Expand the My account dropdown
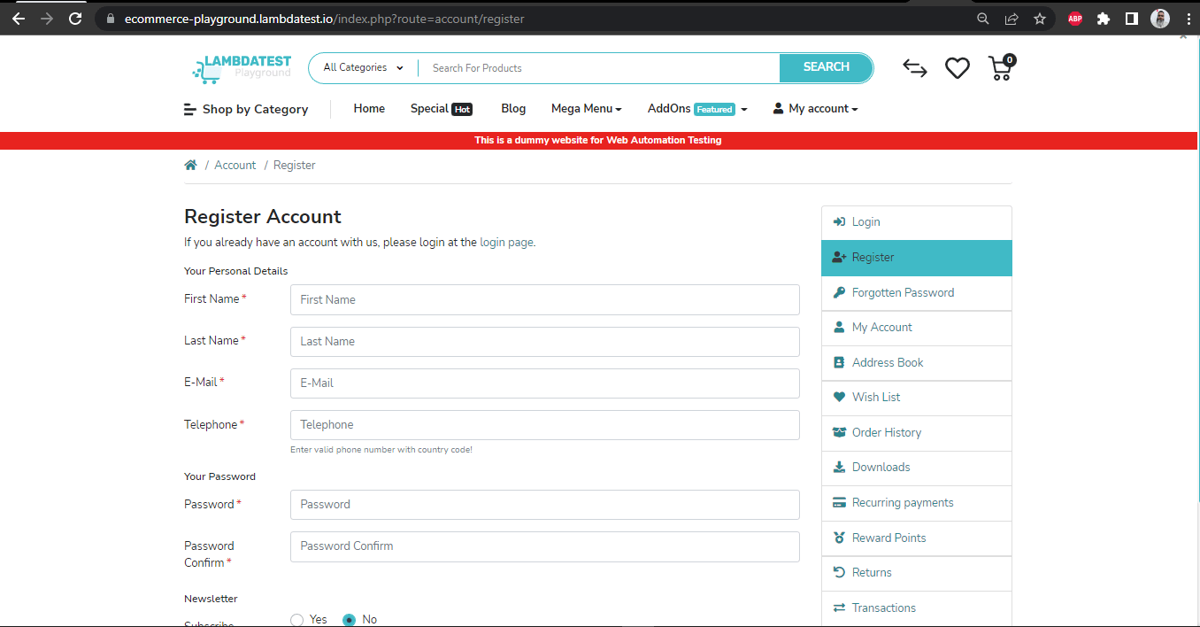Screen dimensions: 1200x627 814,108
